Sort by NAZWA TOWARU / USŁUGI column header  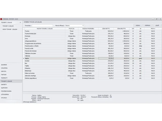coord(44,28)
